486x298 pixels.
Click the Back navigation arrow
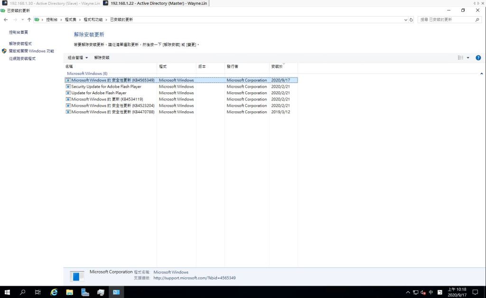(x=6, y=19)
